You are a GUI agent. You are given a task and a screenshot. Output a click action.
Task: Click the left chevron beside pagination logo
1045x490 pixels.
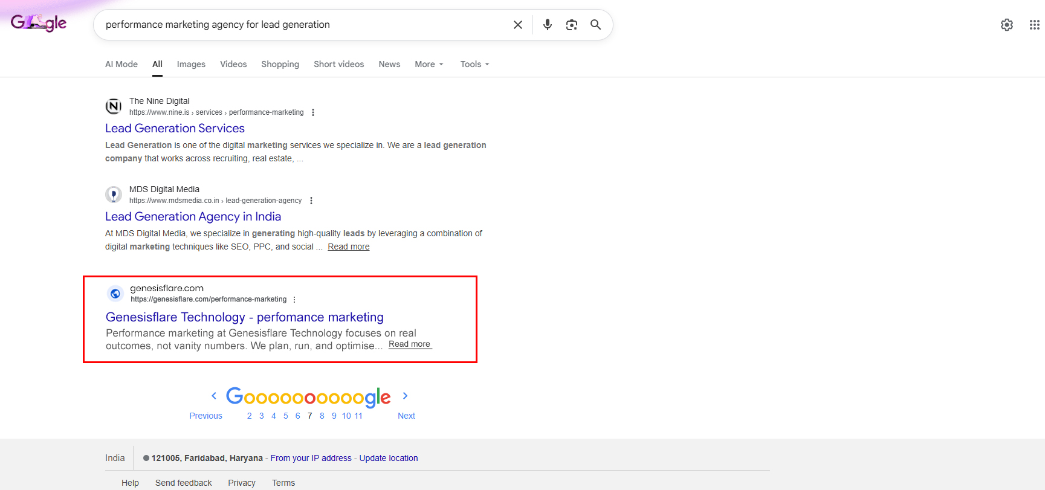(x=214, y=396)
